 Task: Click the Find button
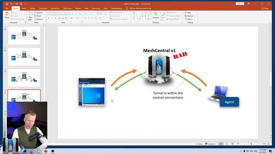tap(188, 13)
